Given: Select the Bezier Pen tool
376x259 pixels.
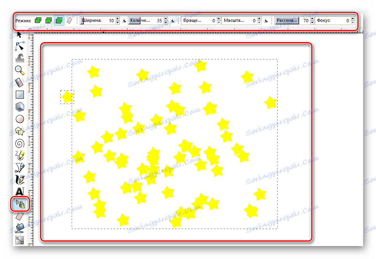Looking at the screenshot, I should (20, 168).
